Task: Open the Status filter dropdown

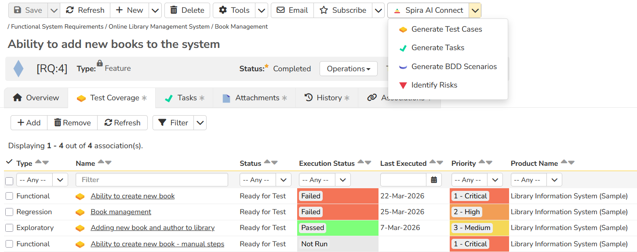Action: pyautogui.click(x=266, y=180)
